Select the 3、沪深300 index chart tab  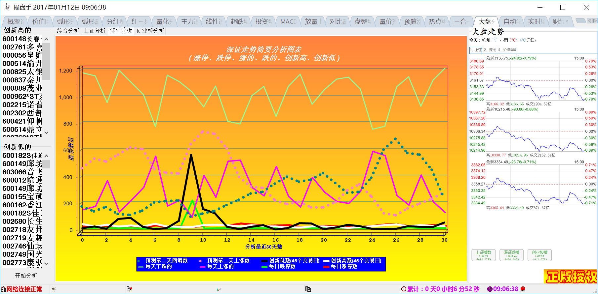(507, 50)
